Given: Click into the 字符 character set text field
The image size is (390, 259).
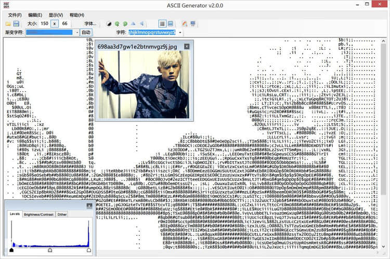Looking at the screenshot, I should coord(152,32).
